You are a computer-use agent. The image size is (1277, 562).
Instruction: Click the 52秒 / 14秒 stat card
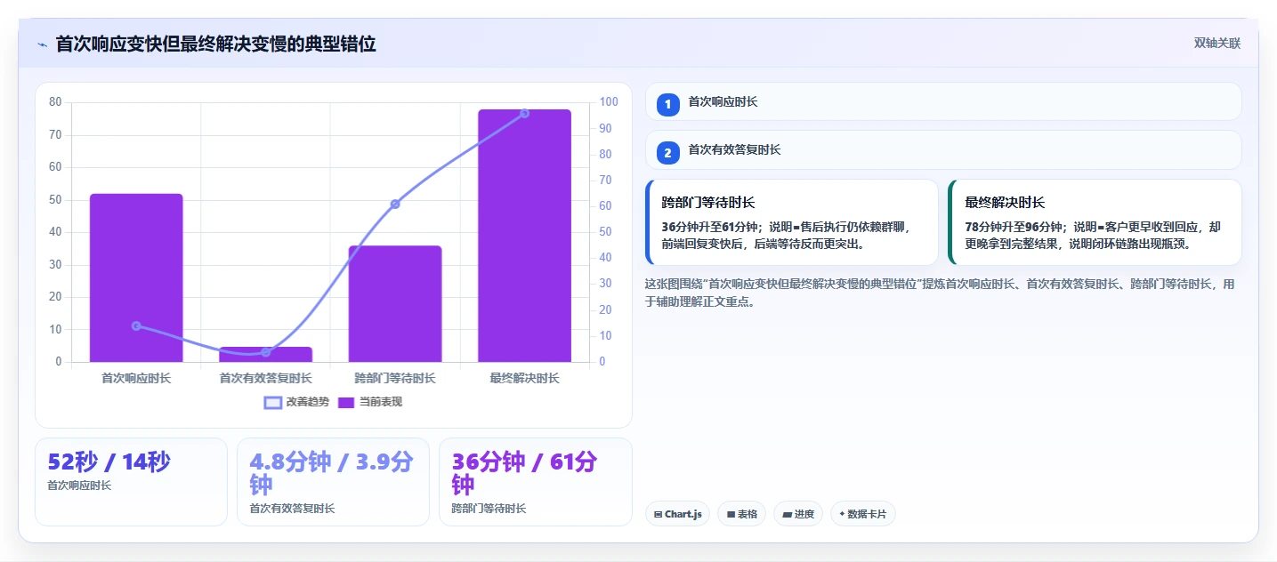click(131, 482)
